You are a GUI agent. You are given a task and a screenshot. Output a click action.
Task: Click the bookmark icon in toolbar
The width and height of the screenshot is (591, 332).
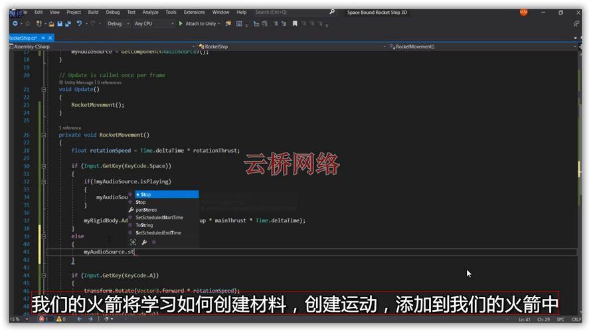point(294,24)
